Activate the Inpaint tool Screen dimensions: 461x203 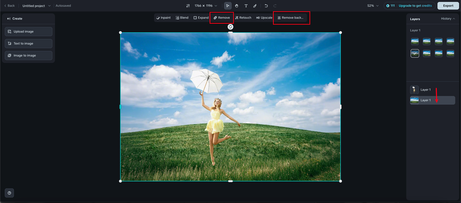pyautogui.click(x=164, y=18)
